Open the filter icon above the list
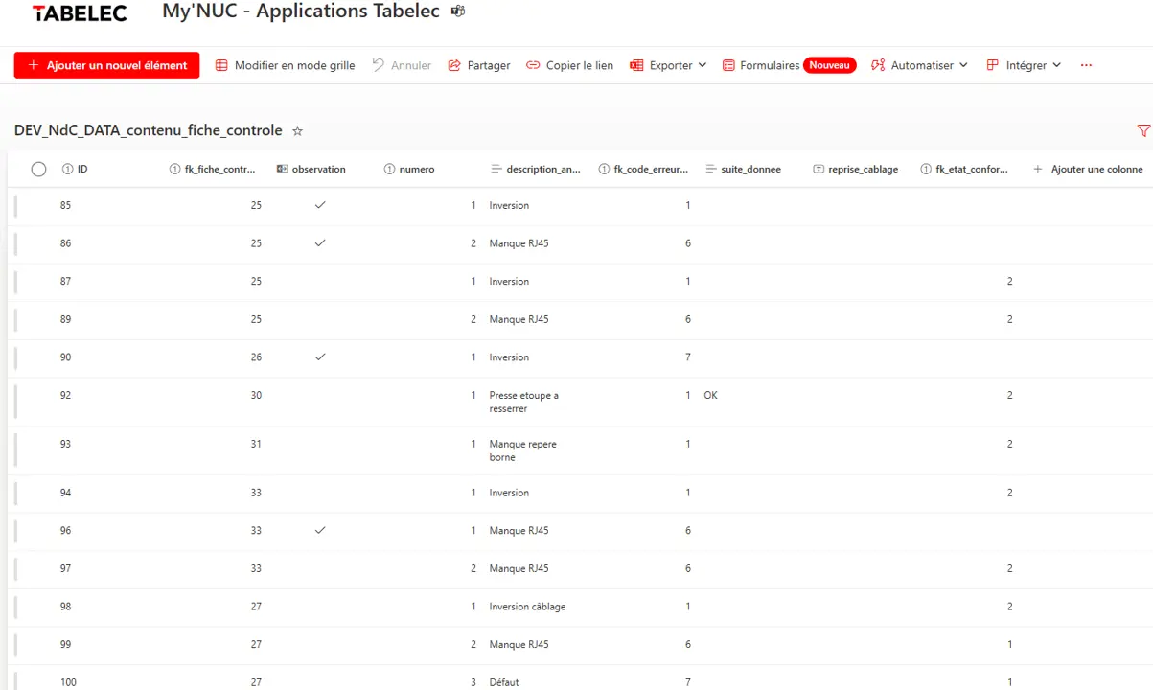This screenshot has width=1153, height=690. [x=1143, y=130]
